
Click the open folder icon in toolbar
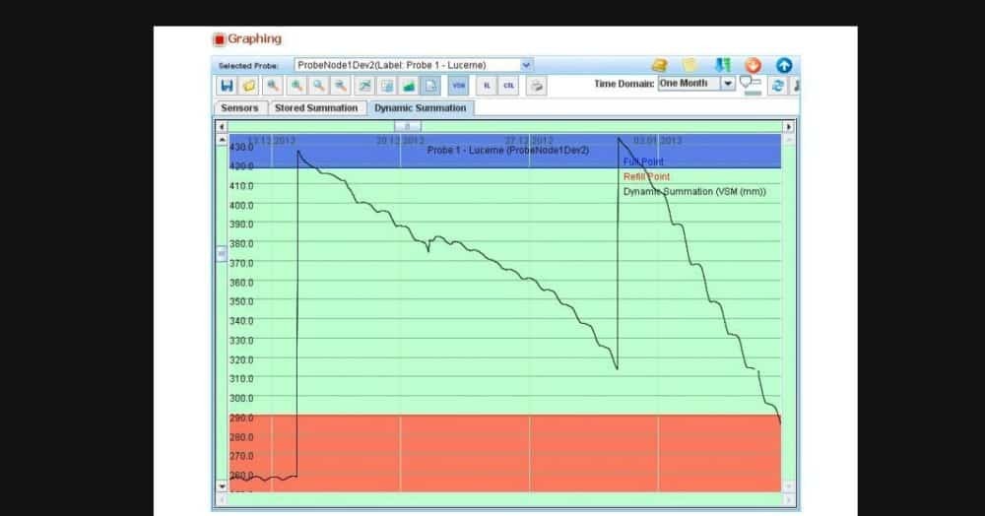coord(250,86)
